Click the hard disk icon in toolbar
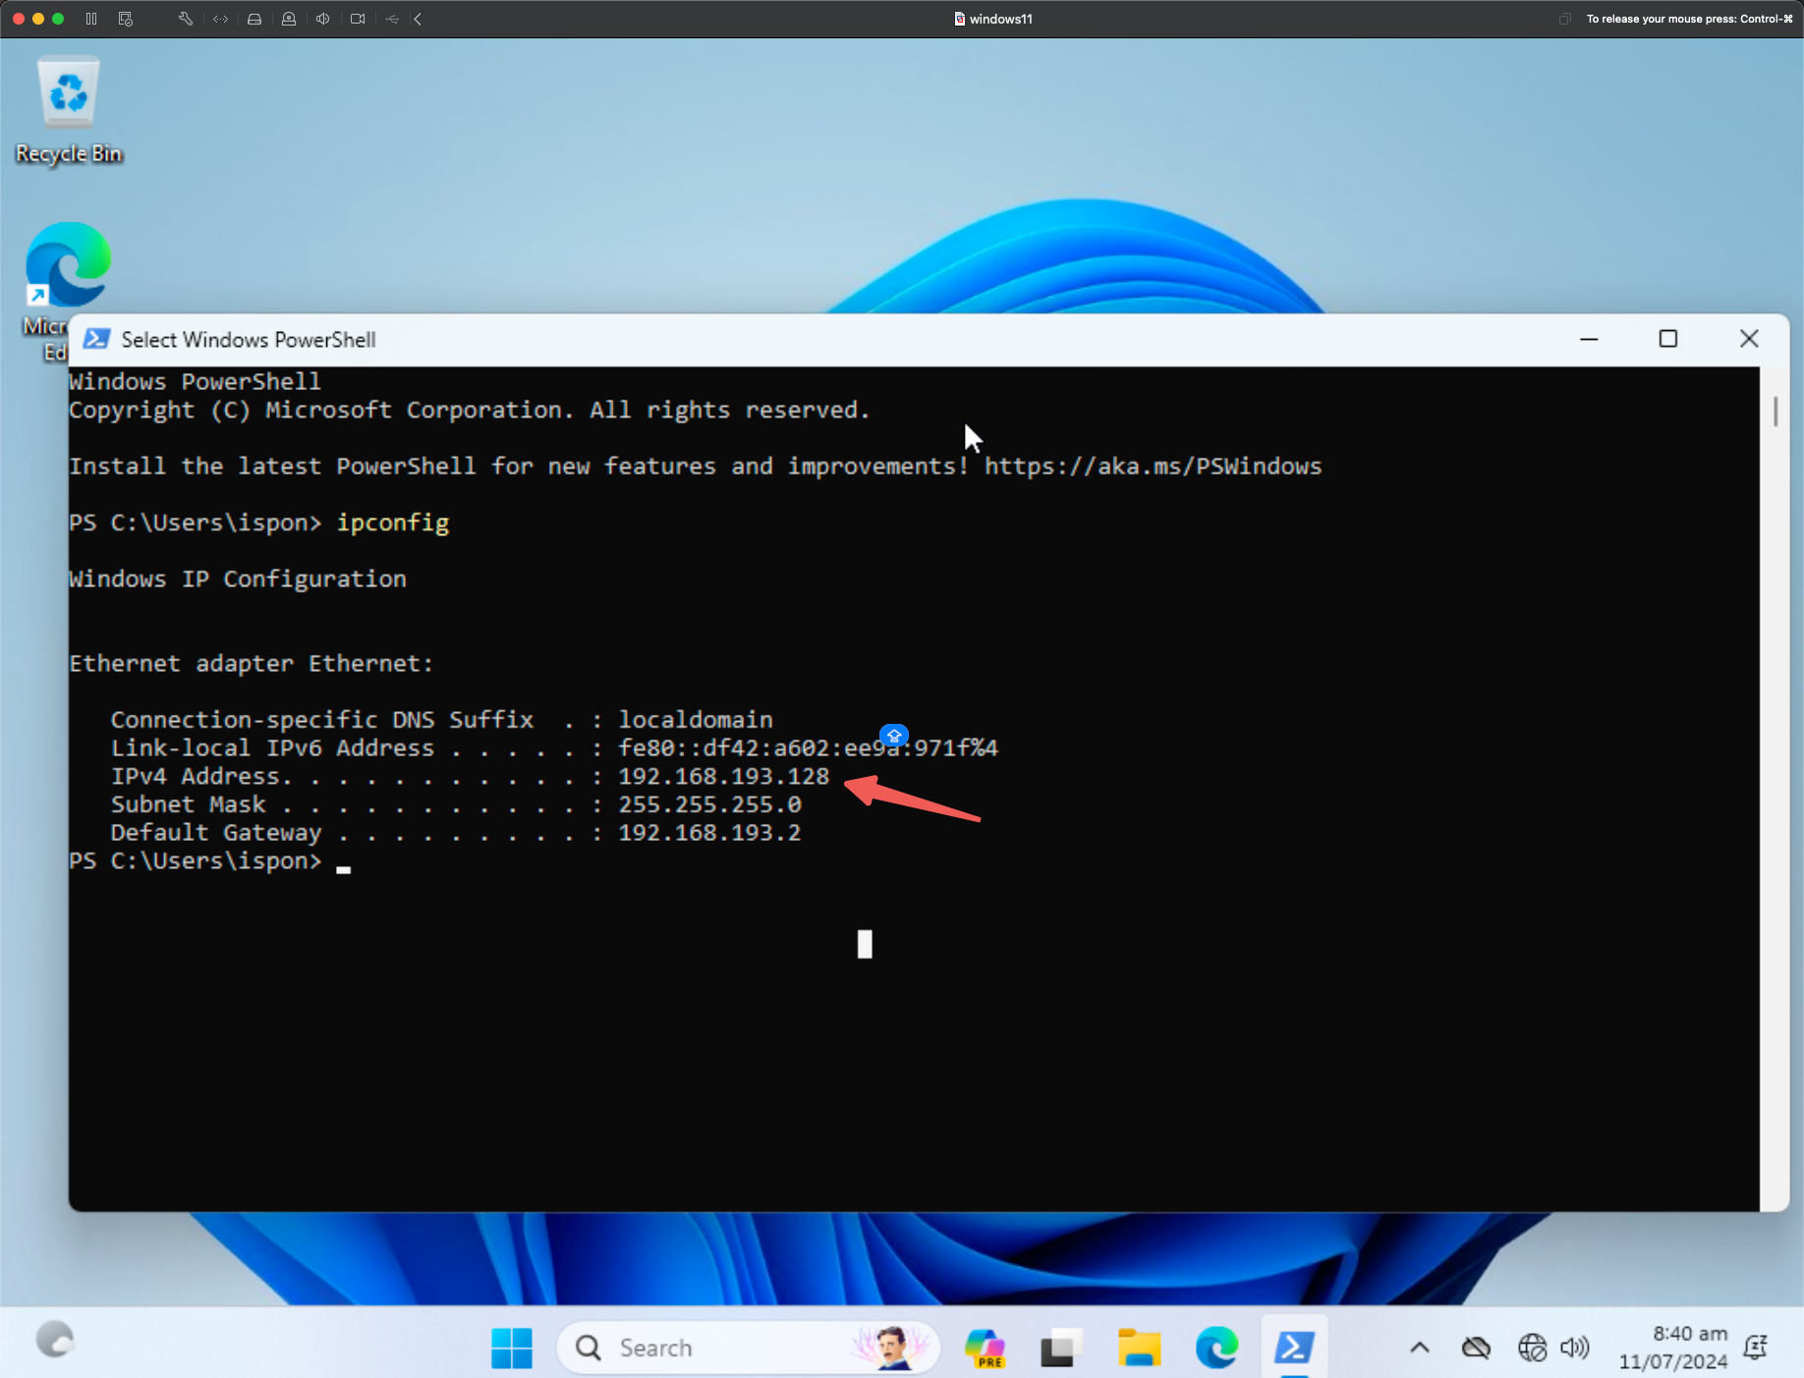1804x1378 pixels. pyautogui.click(x=254, y=19)
